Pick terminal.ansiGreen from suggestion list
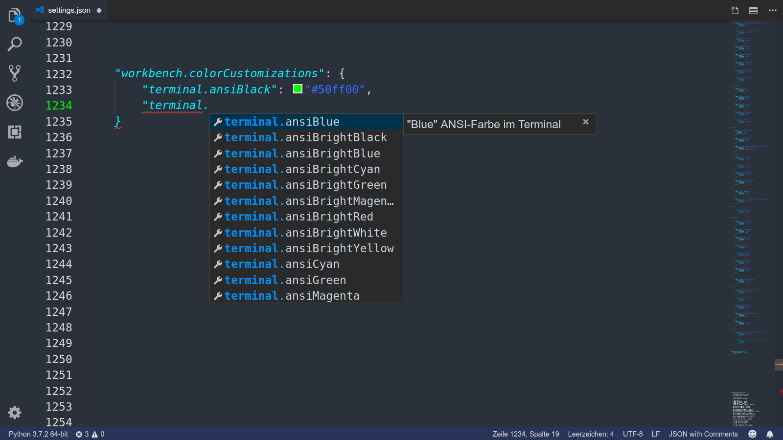783x440 pixels. (x=306, y=280)
